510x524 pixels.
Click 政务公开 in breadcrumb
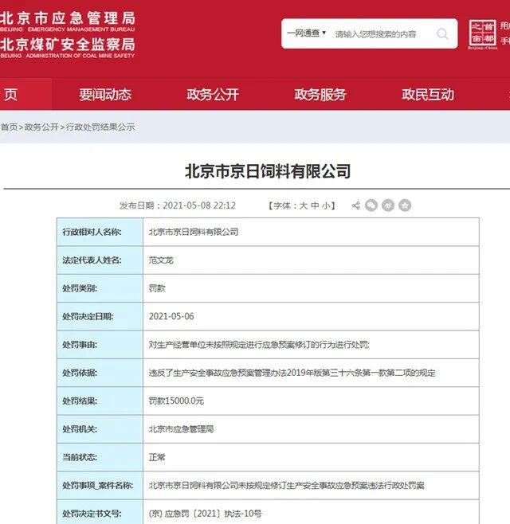tap(41, 127)
